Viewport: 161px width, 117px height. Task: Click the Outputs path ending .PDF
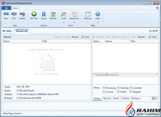point(38,94)
